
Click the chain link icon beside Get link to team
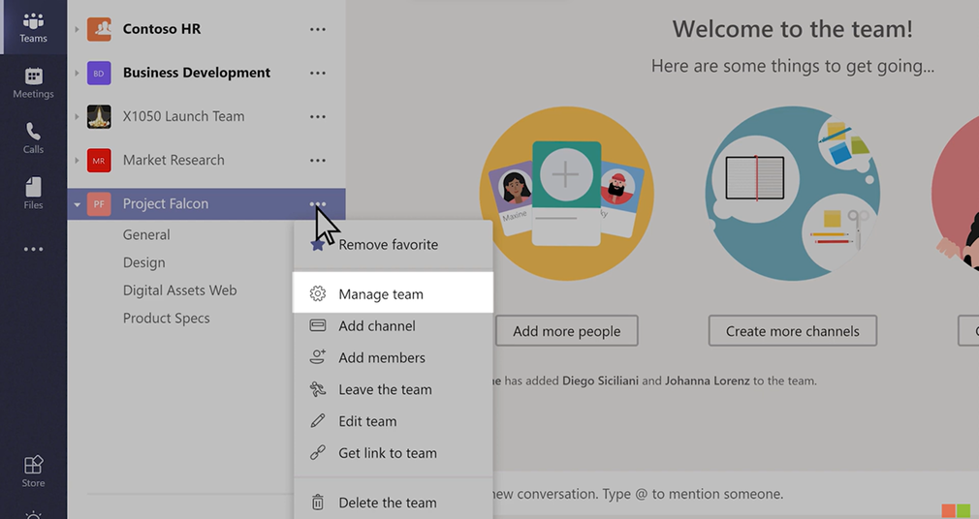(318, 452)
